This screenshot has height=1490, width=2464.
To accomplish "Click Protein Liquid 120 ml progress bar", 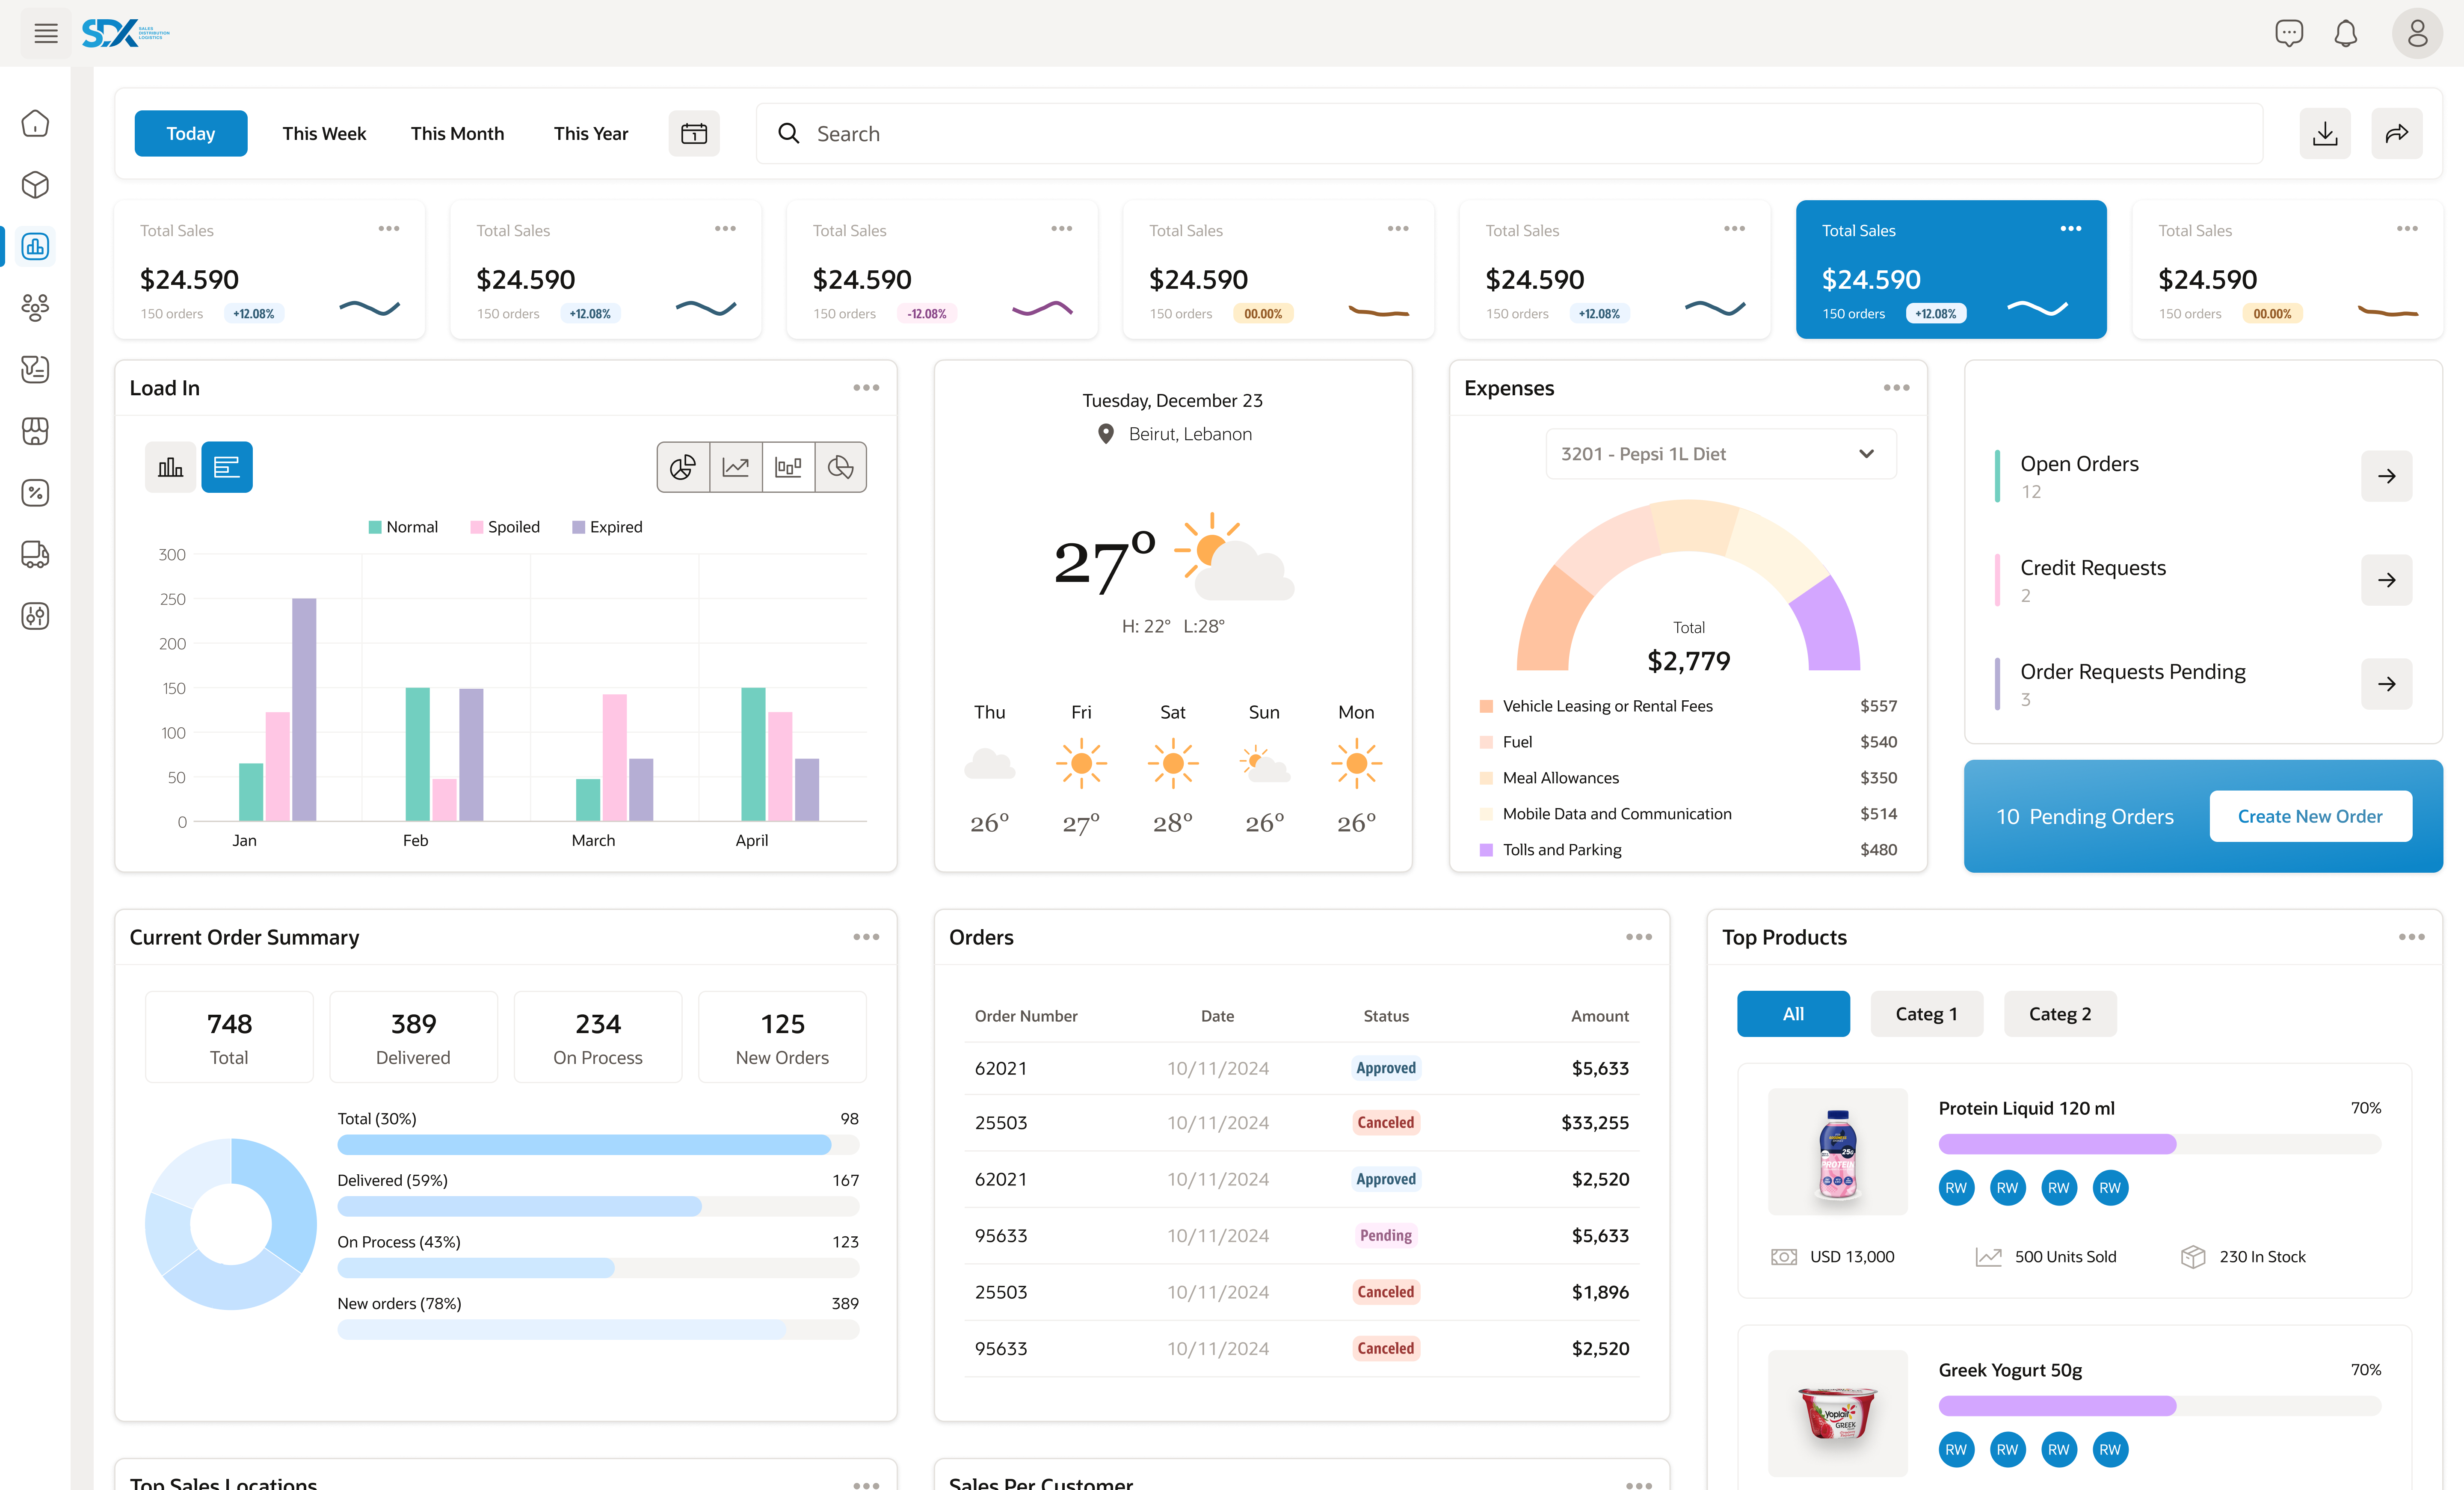I will coord(2159,1144).
